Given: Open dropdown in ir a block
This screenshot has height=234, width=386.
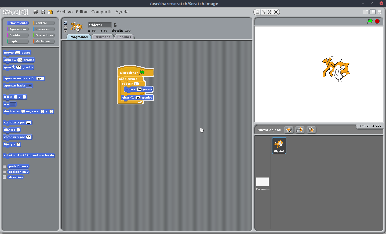Looking at the screenshot, I should (13, 104).
